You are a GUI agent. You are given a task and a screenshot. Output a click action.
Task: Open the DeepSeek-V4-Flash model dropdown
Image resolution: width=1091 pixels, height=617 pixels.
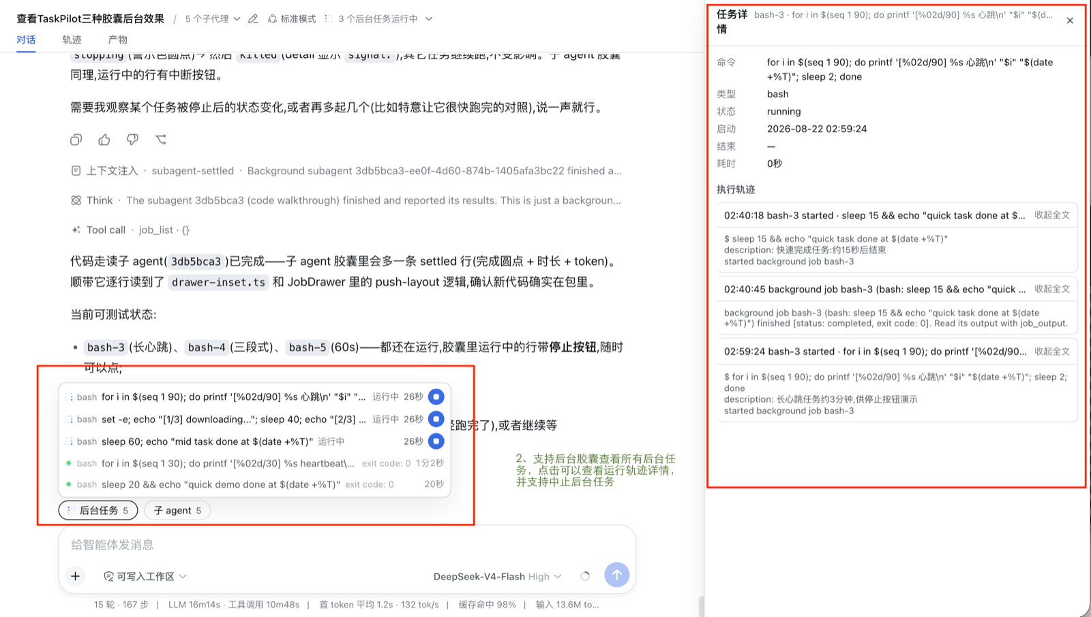498,576
